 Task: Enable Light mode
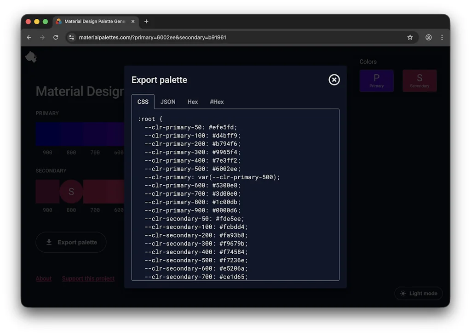tap(418, 293)
